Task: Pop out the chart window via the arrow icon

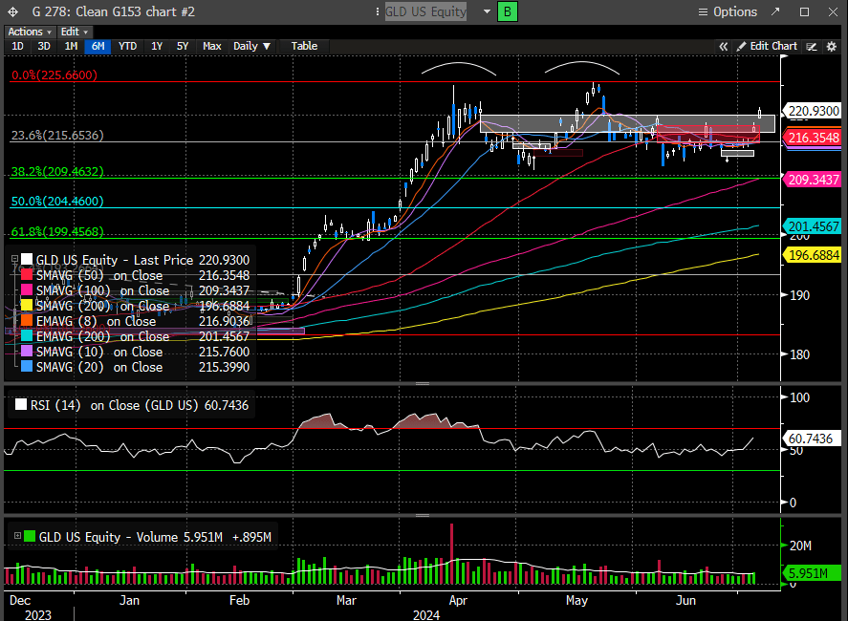Action: [x=775, y=11]
